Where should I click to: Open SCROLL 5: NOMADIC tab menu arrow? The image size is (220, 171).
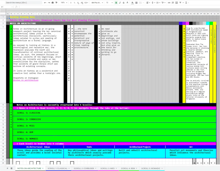coord(162,168)
